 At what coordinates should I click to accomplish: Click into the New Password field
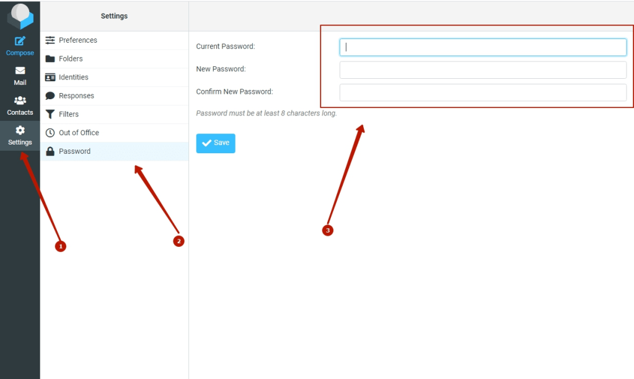click(x=483, y=69)
